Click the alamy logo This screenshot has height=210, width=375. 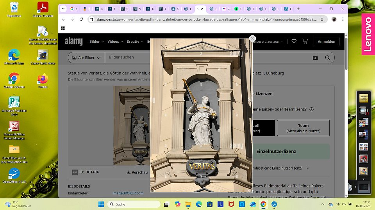(74, 42)
